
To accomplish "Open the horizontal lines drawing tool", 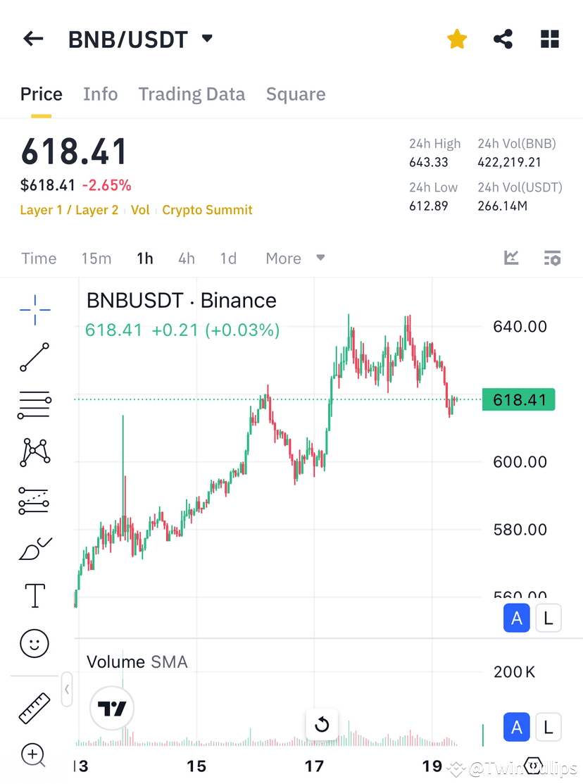I will pos(35,404).
